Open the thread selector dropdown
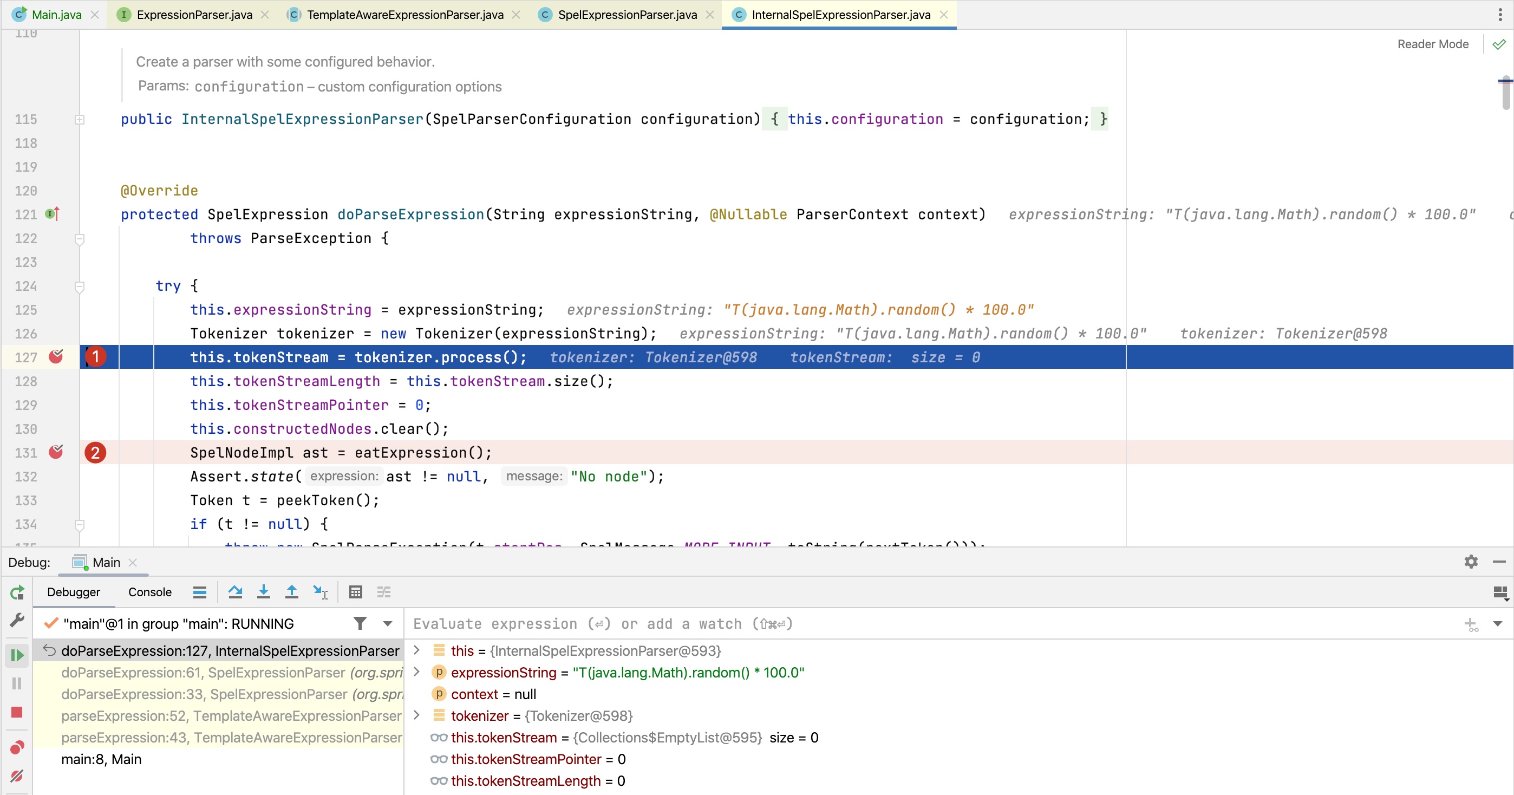This screenshot has height=795, width=1514. 387,623
